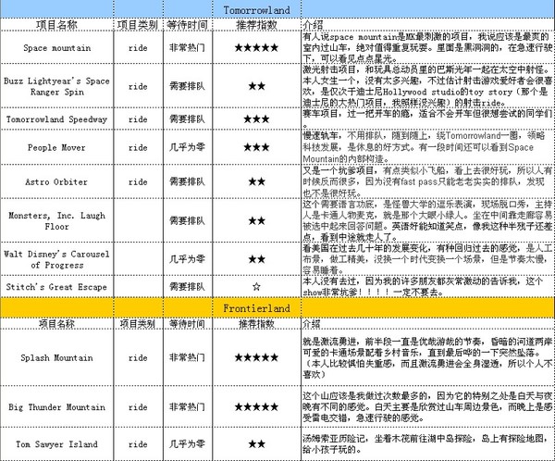Select hollow star rating for Stitch's Great Escape
This screenshot has width=555, height=461.
(x=256, y=286)
